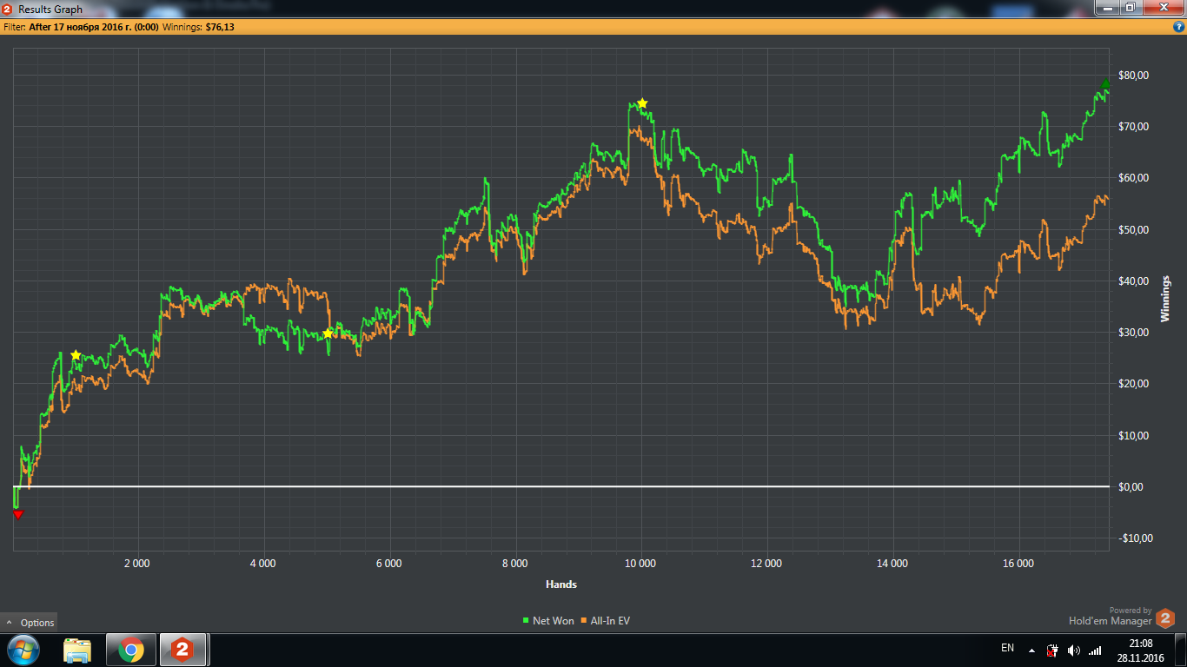The image size is (1187, 667).
Task: Click the $80,00 axis value
Action: (x=1133, y=76)
